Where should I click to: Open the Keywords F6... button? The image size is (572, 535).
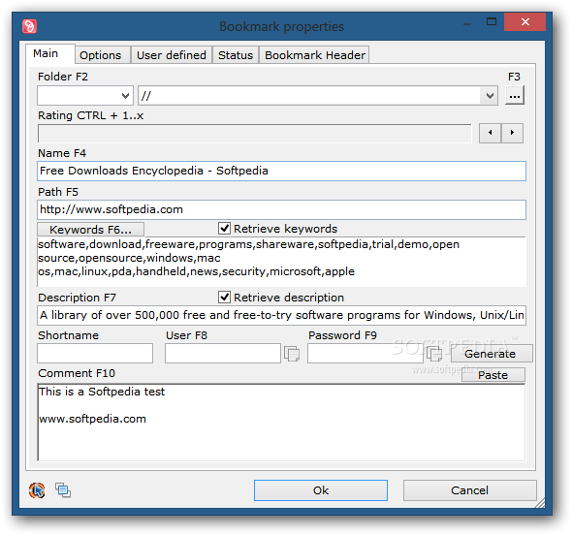pyautogui.click(x=90, y=230)
